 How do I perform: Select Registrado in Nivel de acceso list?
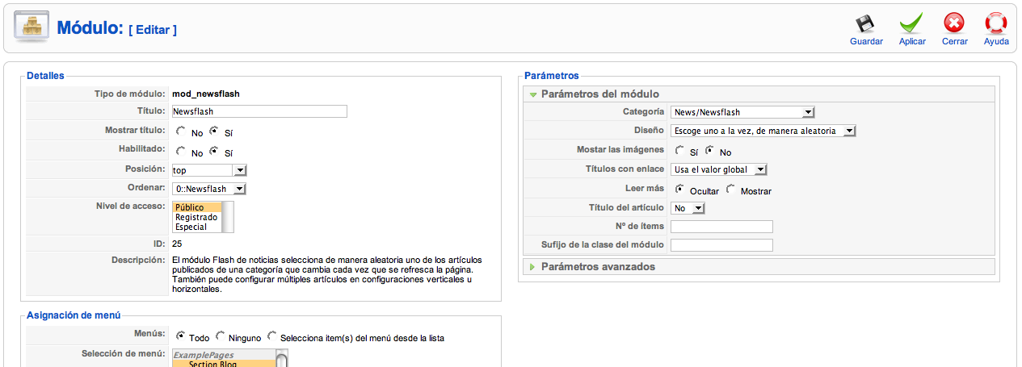click(x=196, y=217)
